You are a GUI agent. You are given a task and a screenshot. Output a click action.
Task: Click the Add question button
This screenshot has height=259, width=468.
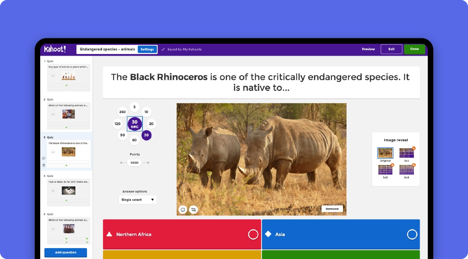[x=65, y=252]
